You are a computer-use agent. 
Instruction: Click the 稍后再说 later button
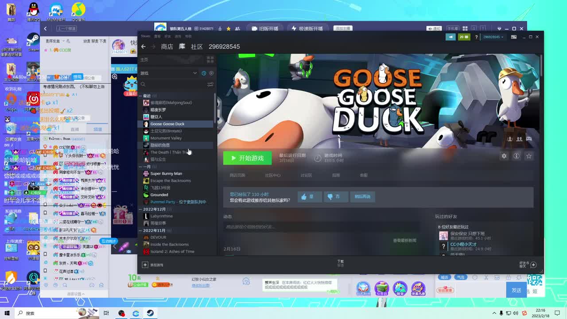tap(362, 197)
